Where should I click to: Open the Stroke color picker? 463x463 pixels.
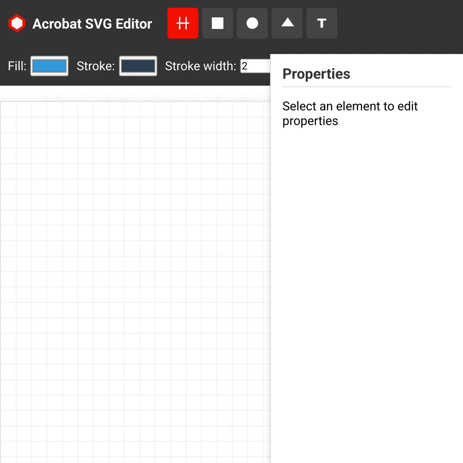(x=138, y=66)
